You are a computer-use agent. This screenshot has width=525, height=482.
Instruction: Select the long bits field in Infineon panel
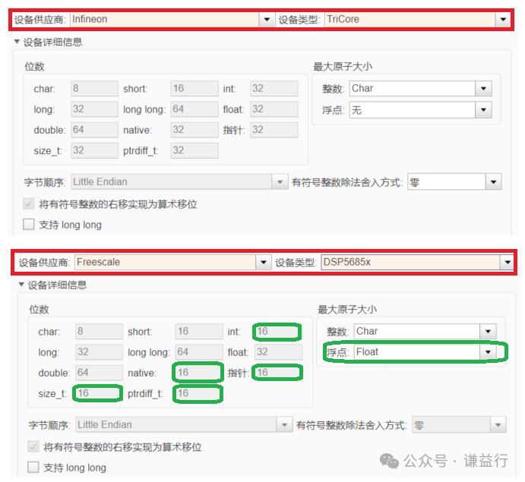(x=94, y=109)
